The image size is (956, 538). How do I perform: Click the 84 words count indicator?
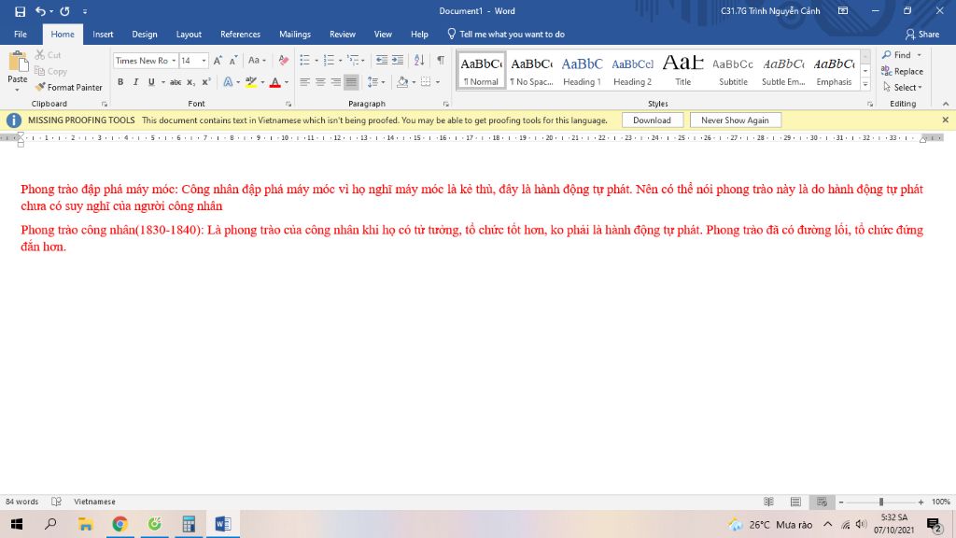[x=22, y=502]
